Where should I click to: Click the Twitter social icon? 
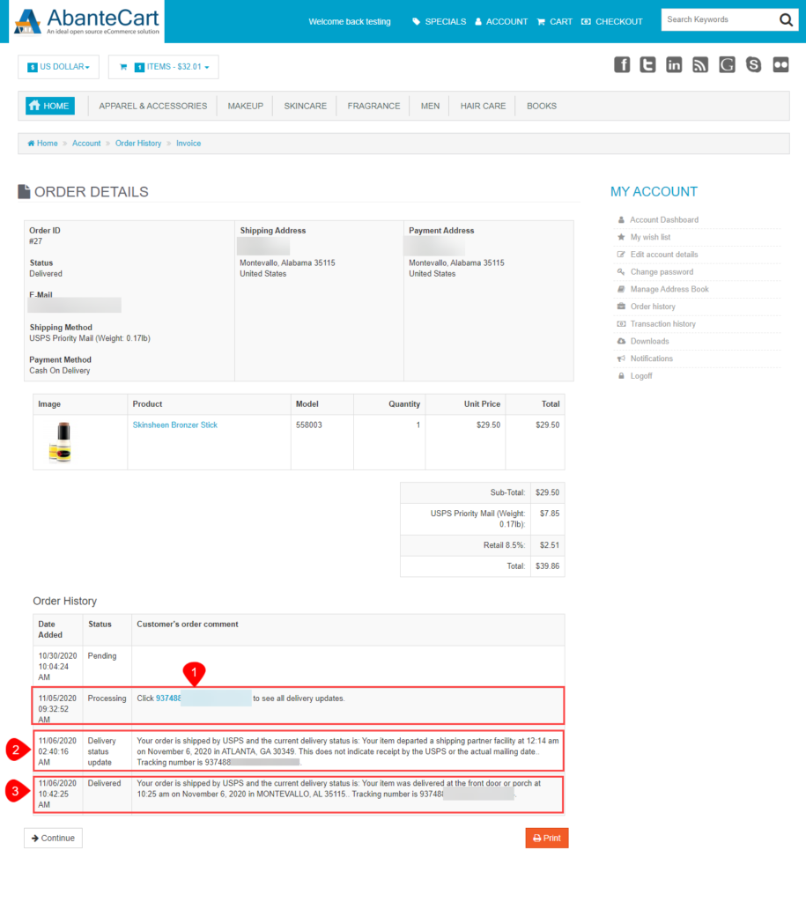[x=648, y=64]
